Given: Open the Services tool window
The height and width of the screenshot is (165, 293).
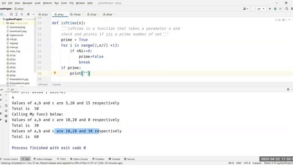Looking at the screenshot, I should click(129, 159).
